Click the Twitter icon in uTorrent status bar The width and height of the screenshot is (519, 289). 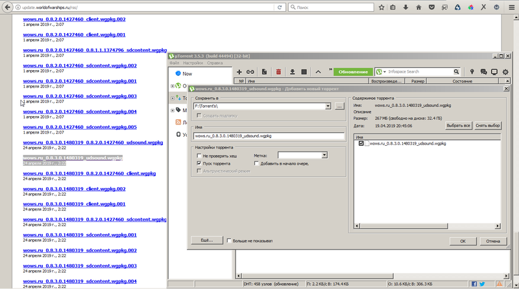482,284
